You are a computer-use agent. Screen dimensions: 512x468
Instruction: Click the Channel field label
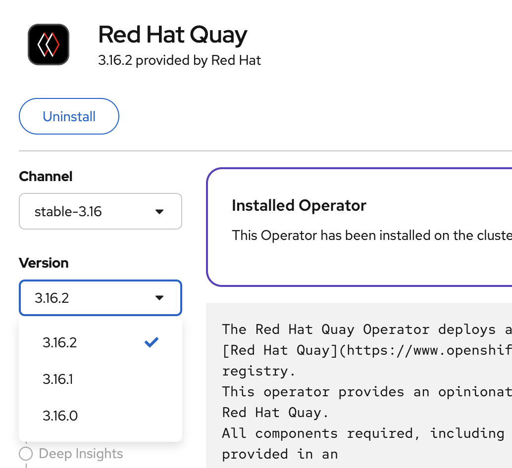(x=46, y=176)
